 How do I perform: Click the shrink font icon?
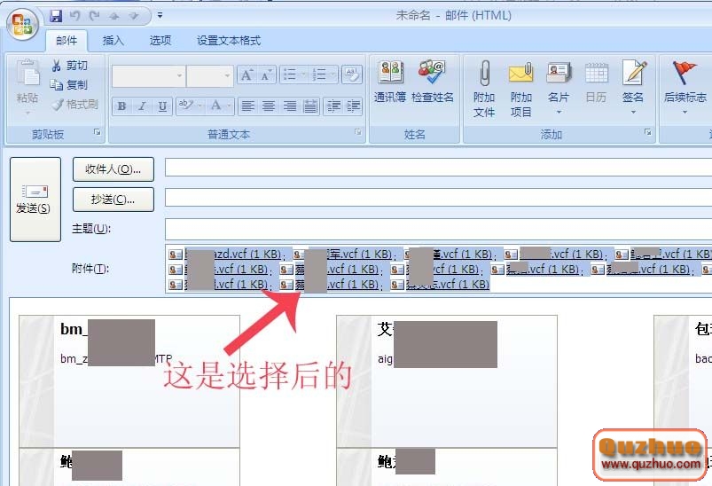click(x=266, y=75)
